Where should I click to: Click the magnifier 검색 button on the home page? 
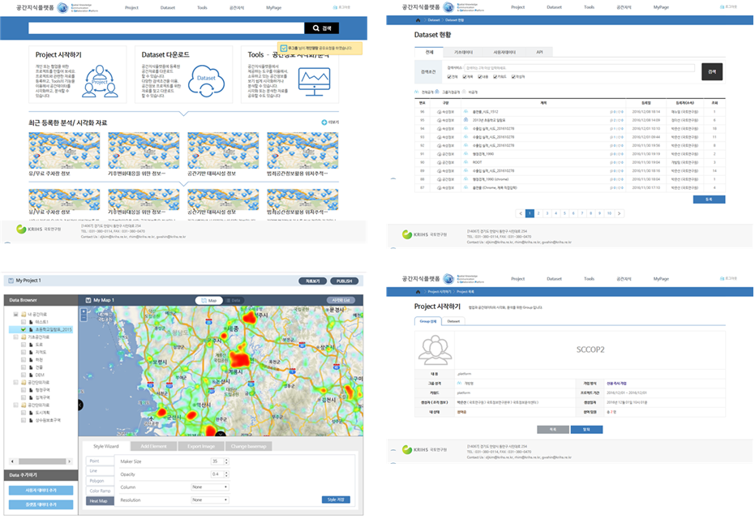click(322, 28)
